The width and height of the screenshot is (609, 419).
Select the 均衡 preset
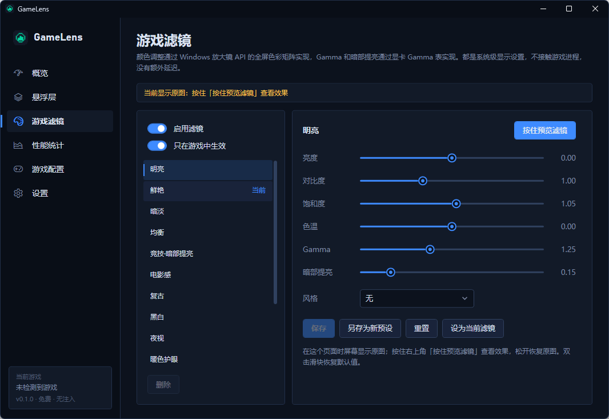click(x=208, y=233)
